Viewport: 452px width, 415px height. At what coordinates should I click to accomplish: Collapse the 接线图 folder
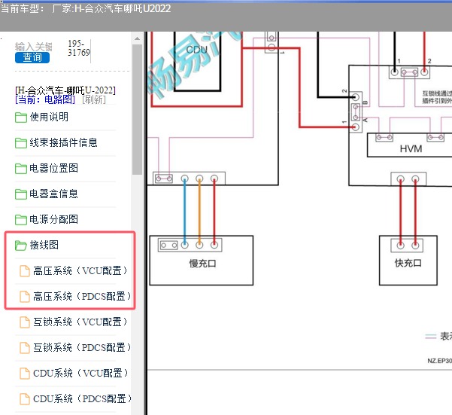pyautogui.click(x=44, y=245)
